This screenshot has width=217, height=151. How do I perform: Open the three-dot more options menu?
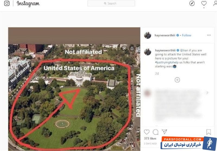tap(209, 35)
